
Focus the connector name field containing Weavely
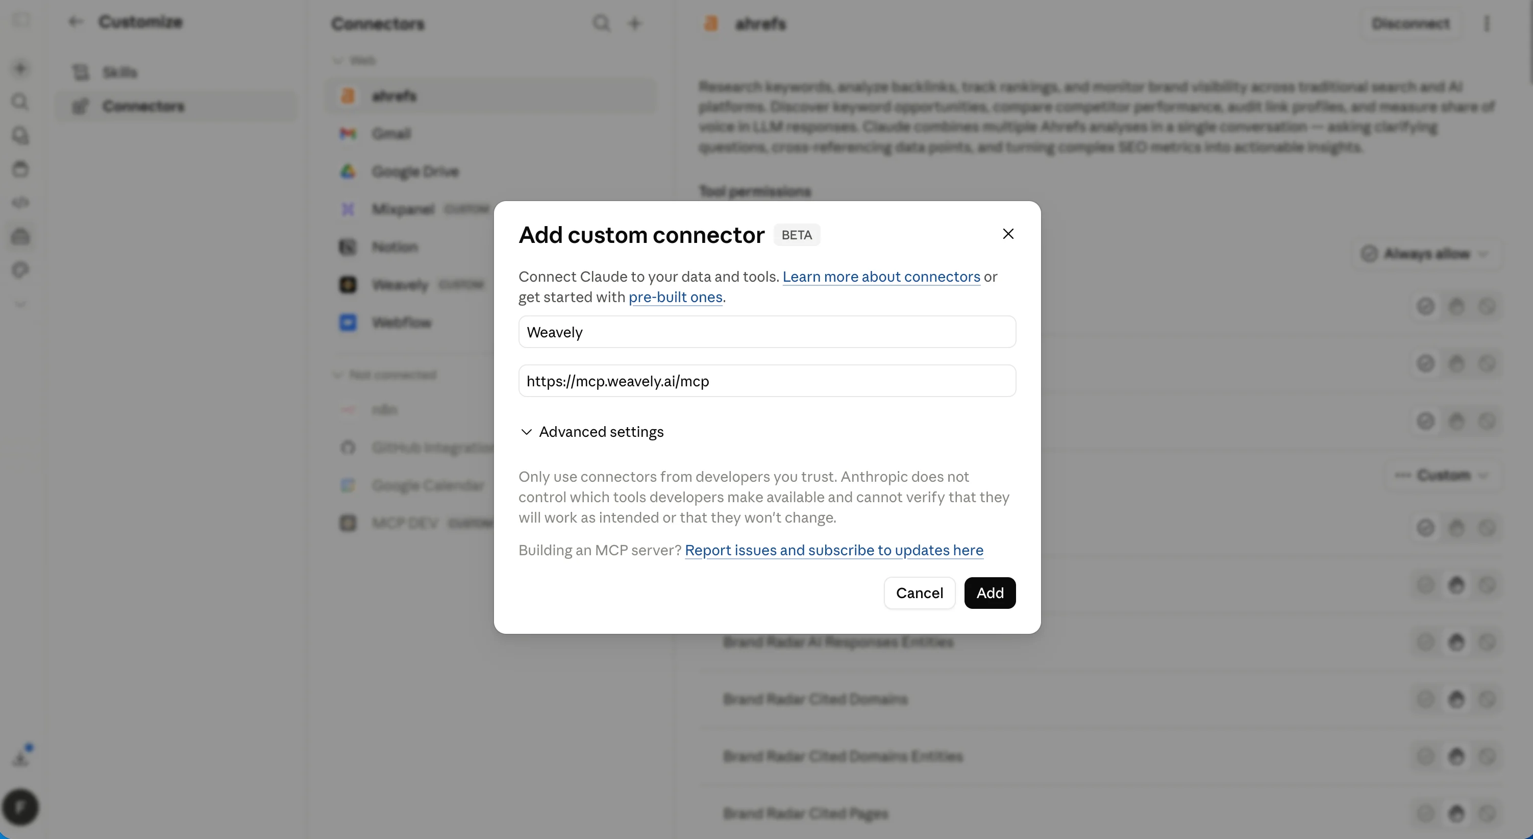point(767,332)
